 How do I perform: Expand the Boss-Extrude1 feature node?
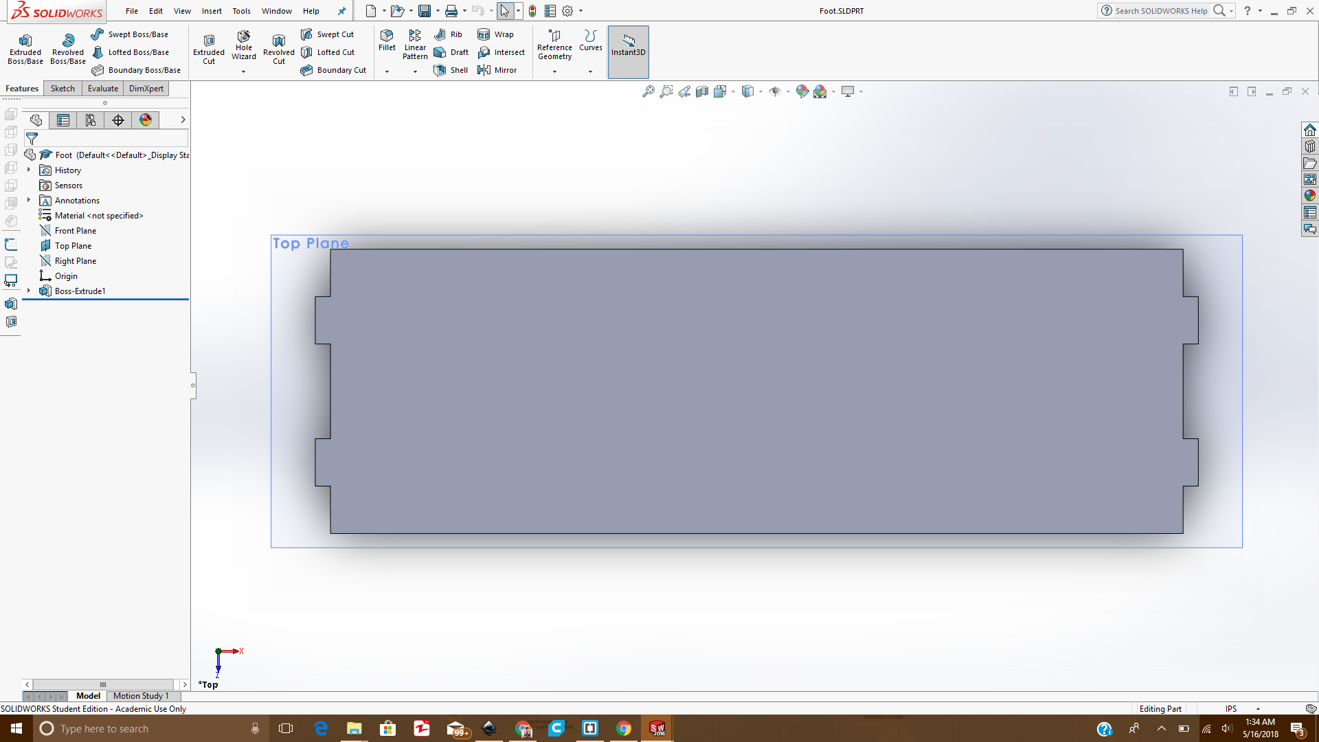click(x=29, y=291)
